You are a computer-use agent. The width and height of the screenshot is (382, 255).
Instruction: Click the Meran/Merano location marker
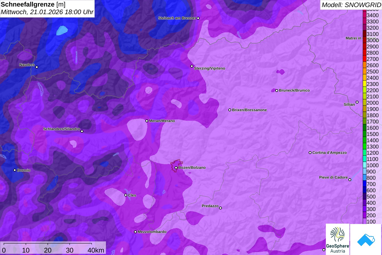(147, 121)
